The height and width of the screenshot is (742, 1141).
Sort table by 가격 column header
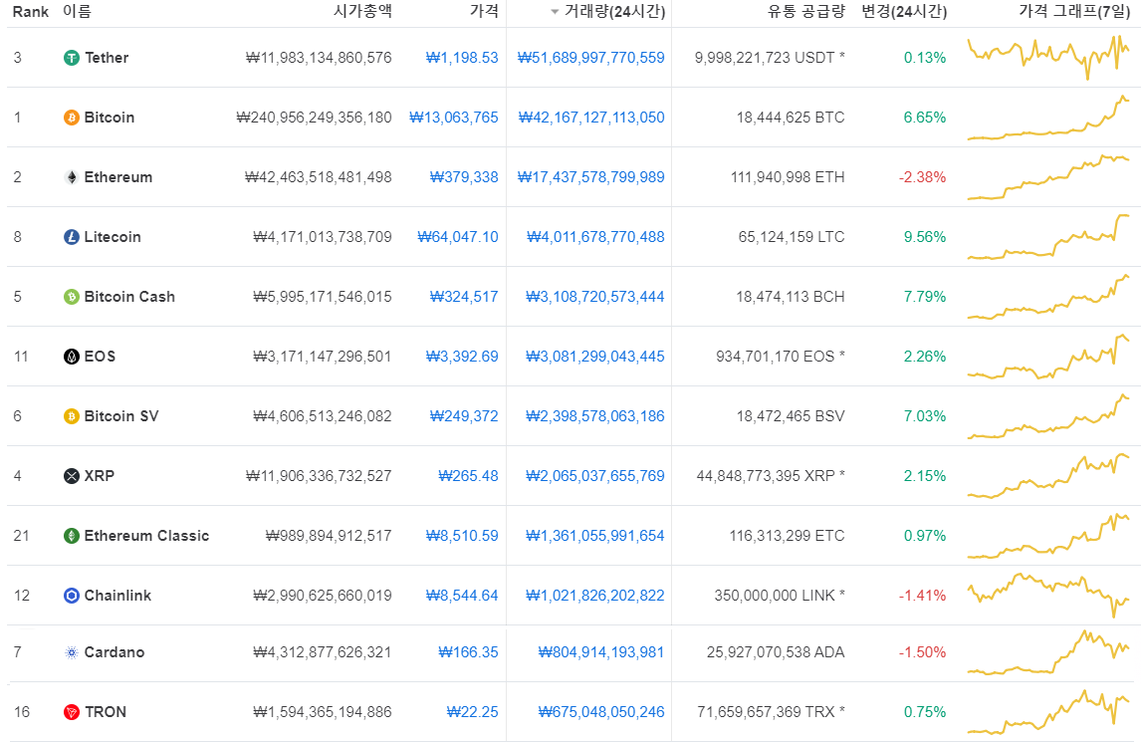click(x=484, y=12)
